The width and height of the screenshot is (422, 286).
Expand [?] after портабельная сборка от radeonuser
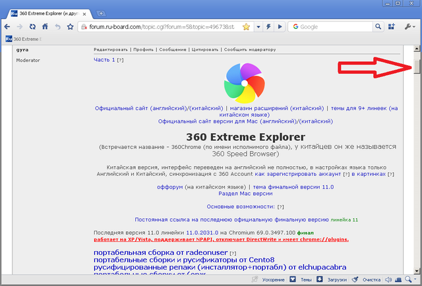tap(233, 253)
